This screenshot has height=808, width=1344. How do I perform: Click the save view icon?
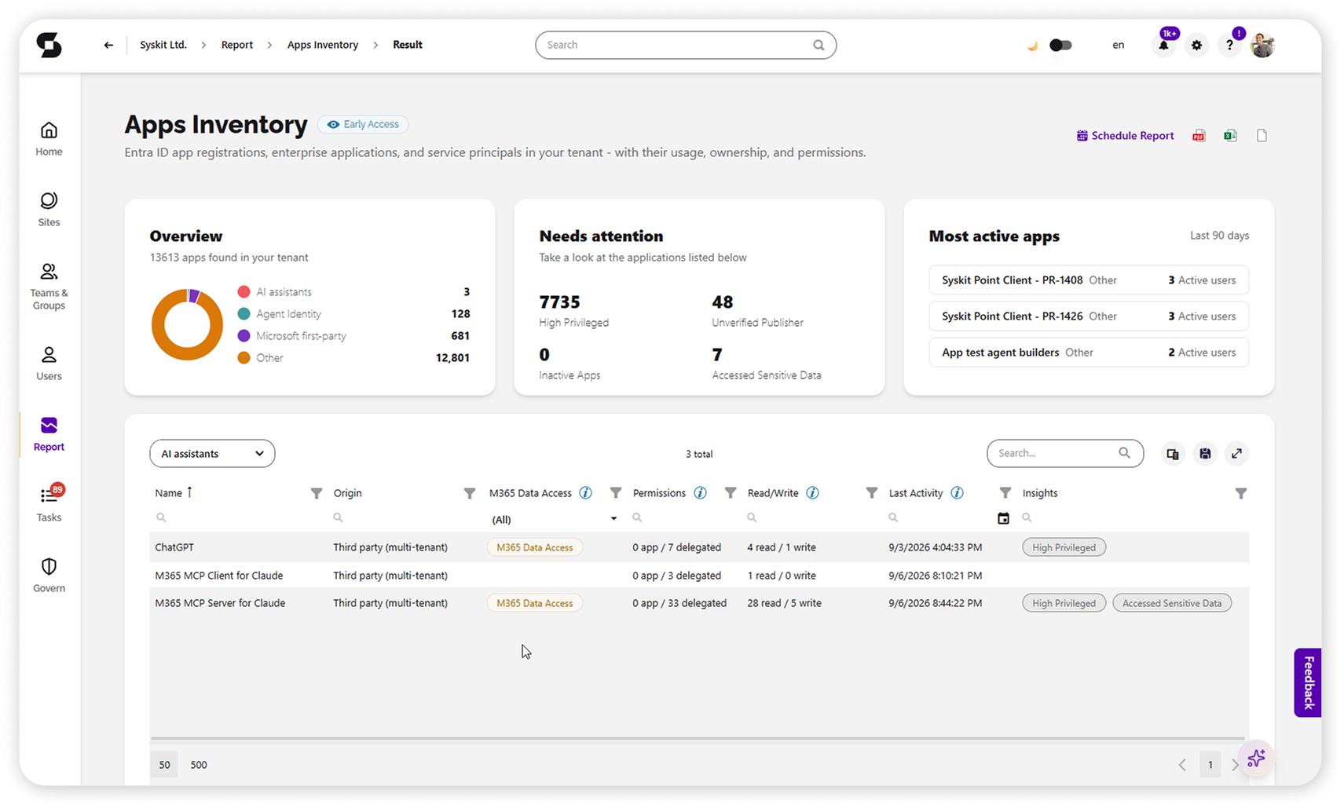1205,453
